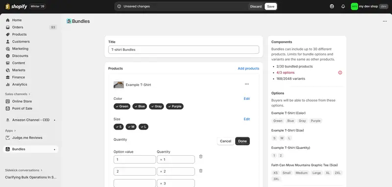Click the Discard button
The image size is (392, 187).
tap(256, 6)
